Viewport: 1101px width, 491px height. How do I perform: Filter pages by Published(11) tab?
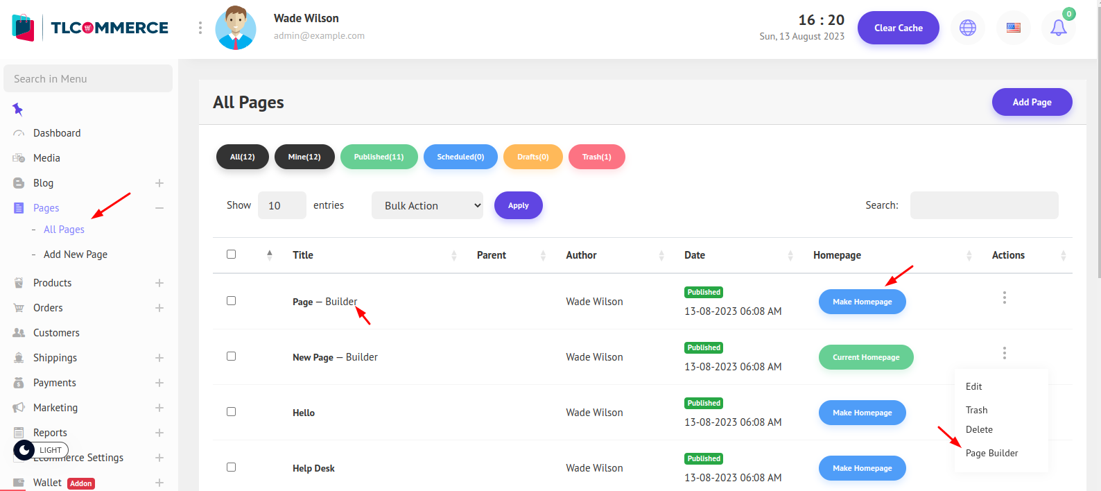[x=379, y=157]
